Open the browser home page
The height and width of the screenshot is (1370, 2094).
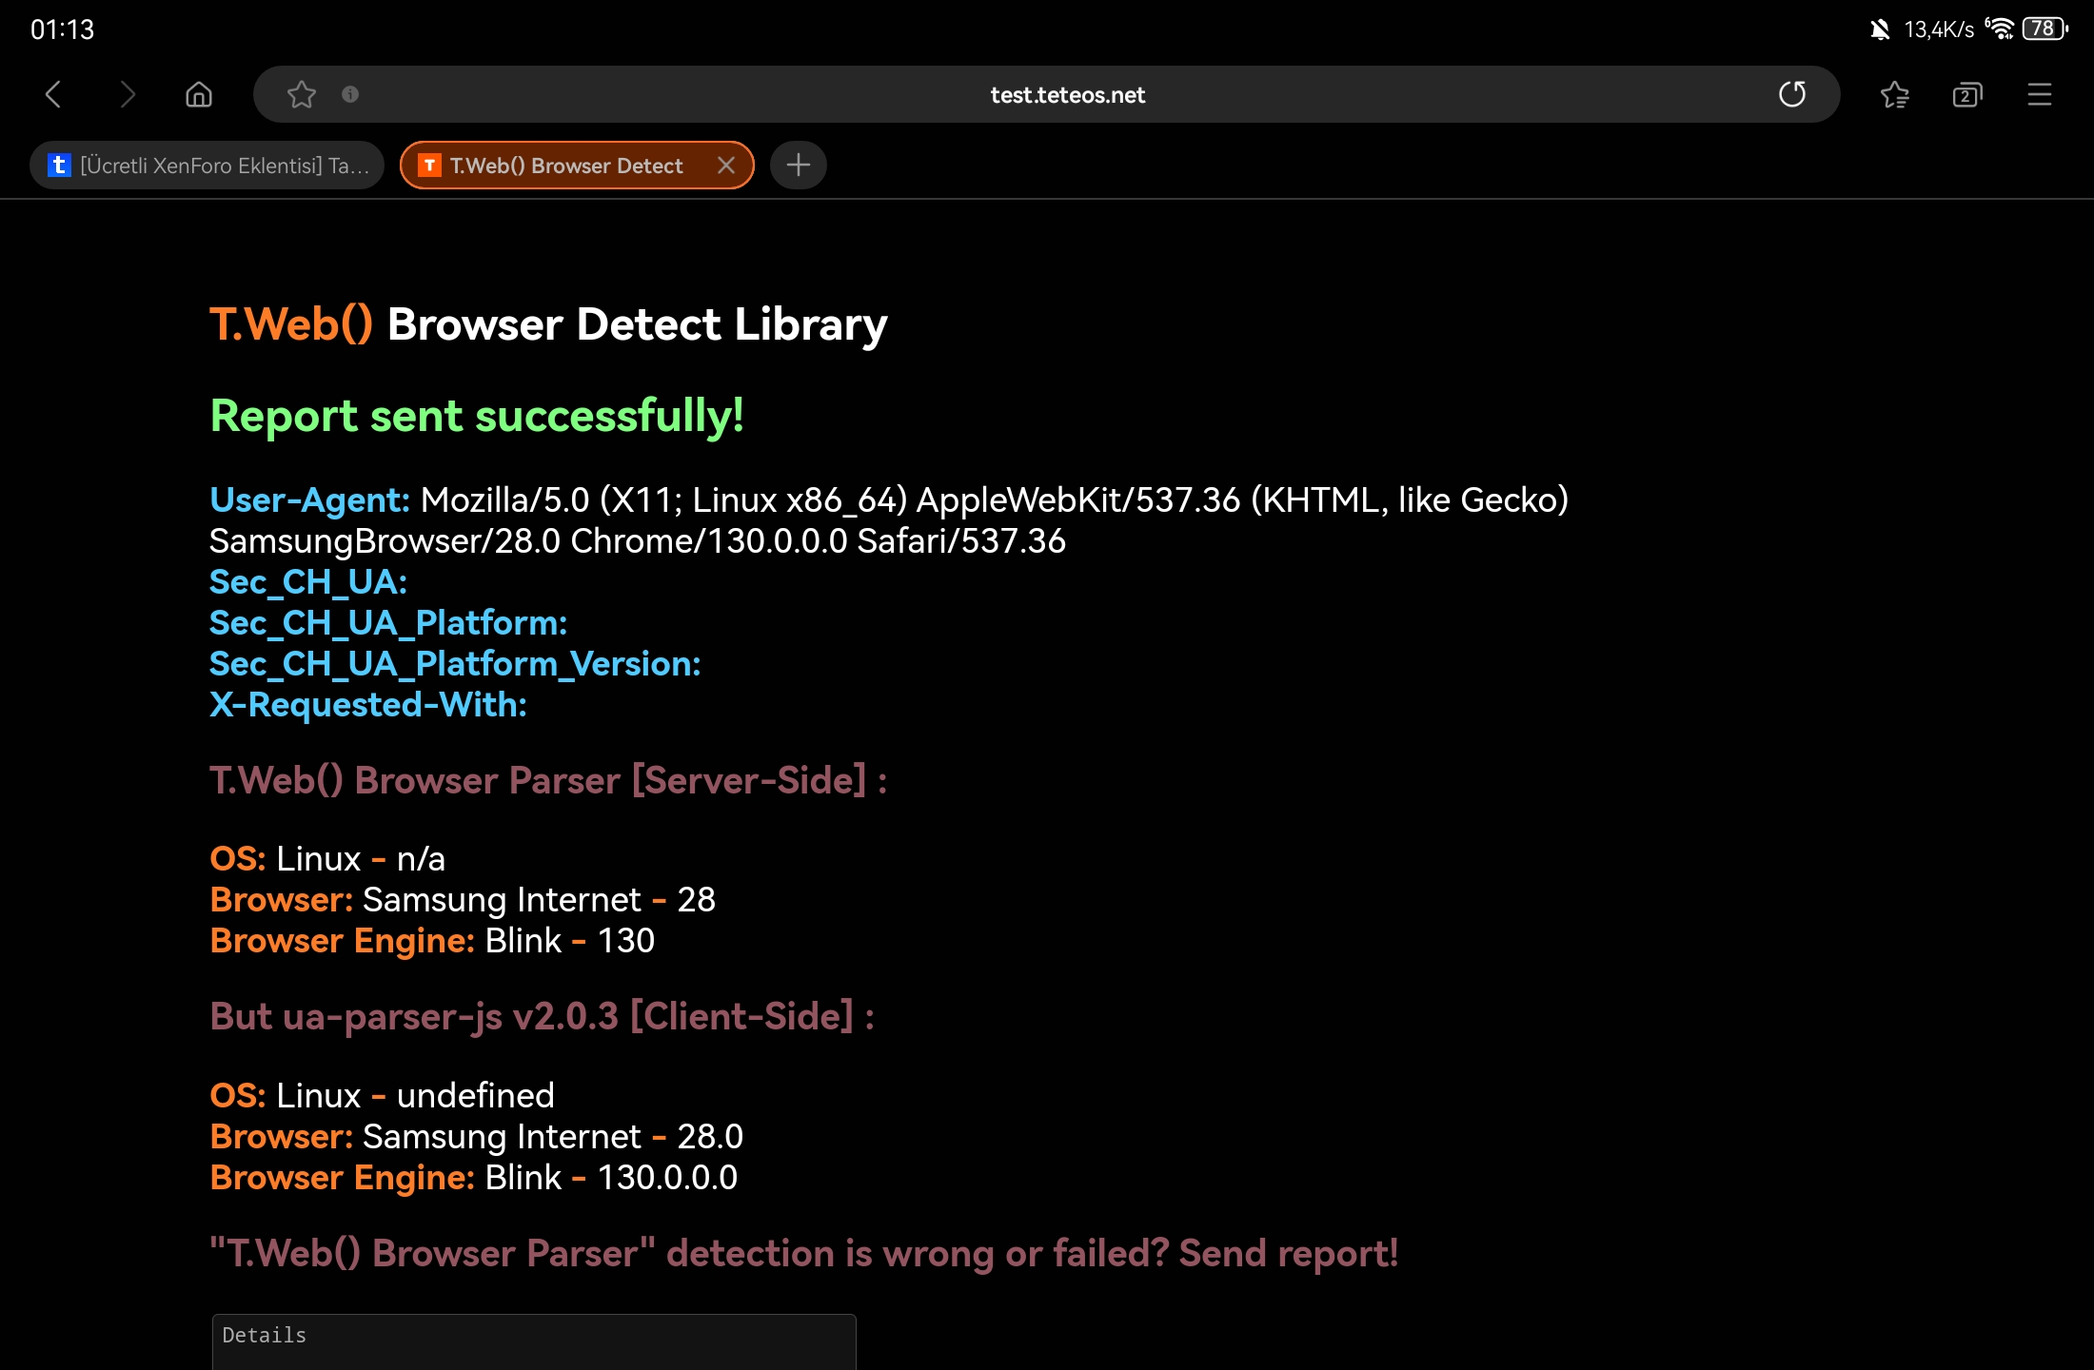(199, 94)
